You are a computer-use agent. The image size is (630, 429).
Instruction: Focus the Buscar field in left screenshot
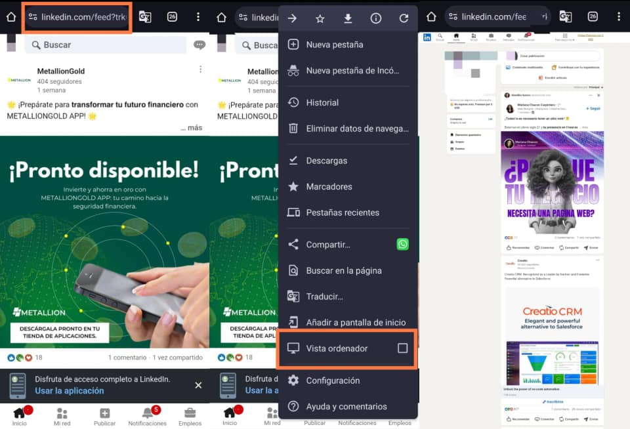pyautogui.click(x=105, y=45)
